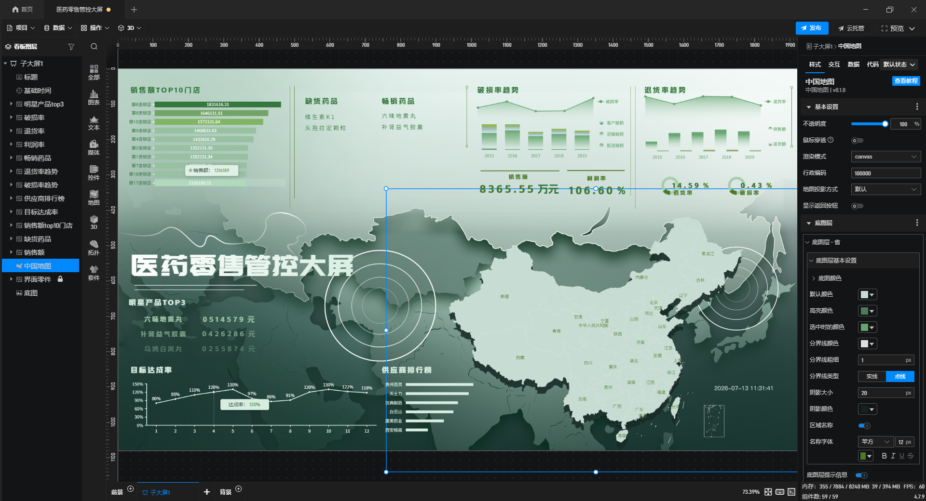Open the 图表 chart components icon

point(94,97)
